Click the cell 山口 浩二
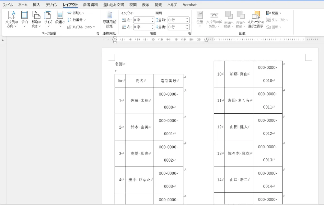 pyautogui.click(x=239, y=180)
